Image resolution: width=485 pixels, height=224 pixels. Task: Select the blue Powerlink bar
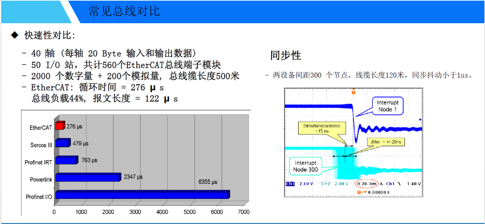[x=88, y=177]
